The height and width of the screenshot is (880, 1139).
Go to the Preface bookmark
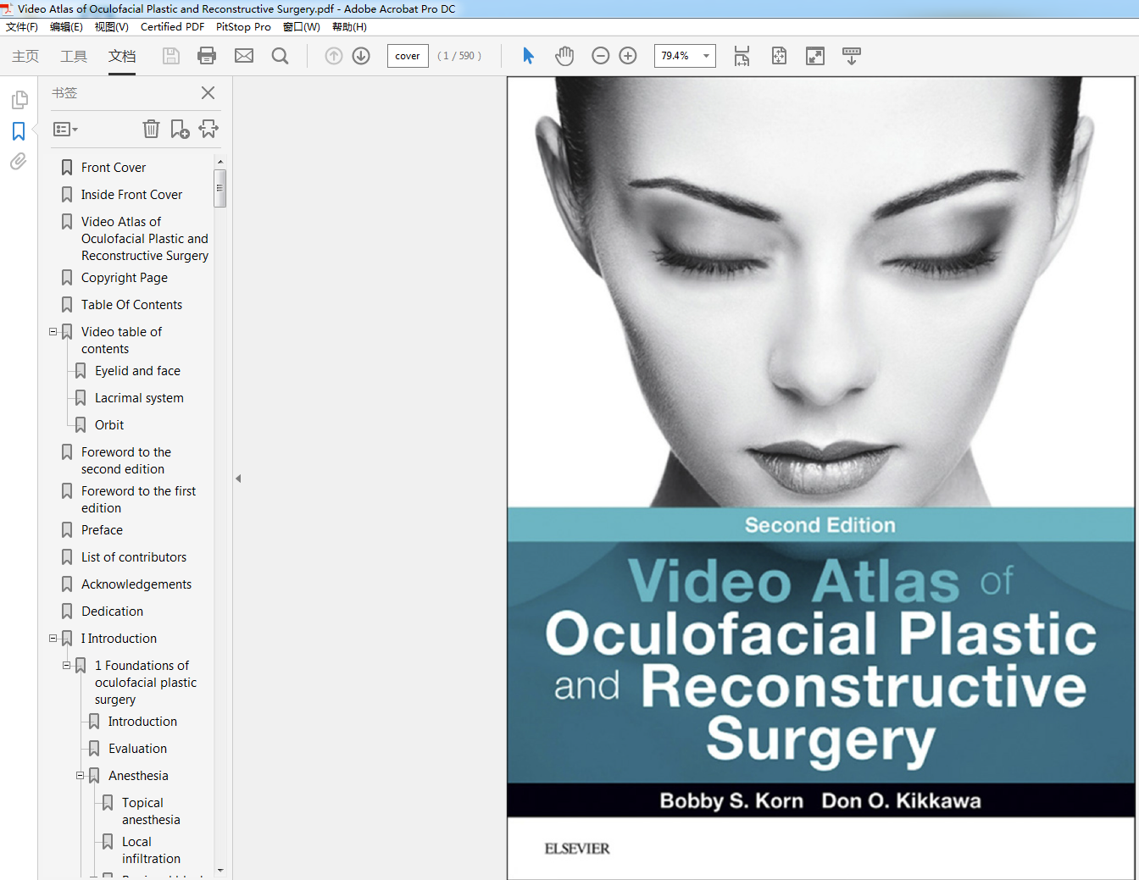point(102,530)
